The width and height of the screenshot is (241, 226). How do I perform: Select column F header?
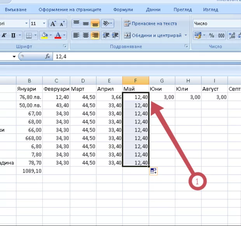(136, 81)
